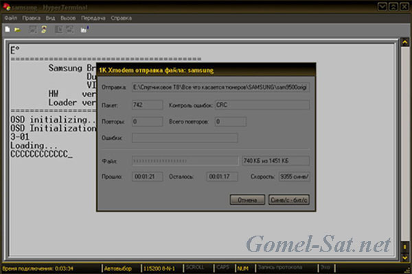Click Запись протокола in status bar
This screenshot has width=412, height=274.
click(280, 267)
